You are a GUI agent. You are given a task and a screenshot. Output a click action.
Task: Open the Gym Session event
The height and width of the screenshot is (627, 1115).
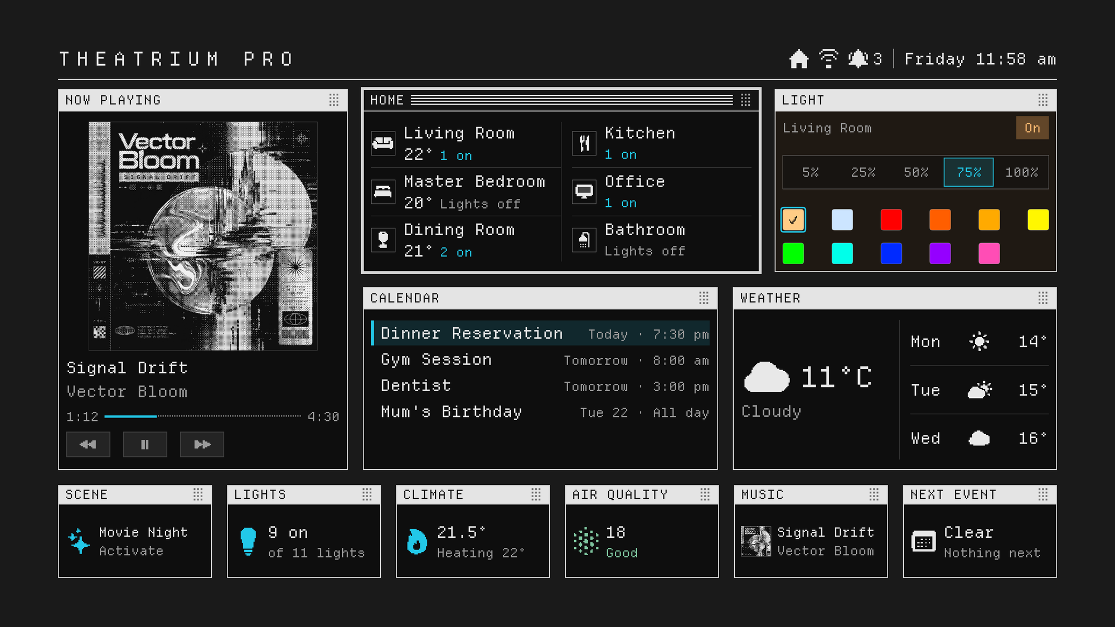[x=540, y=359]
